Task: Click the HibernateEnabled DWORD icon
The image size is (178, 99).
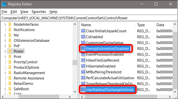Action: [x=83, y=66]
